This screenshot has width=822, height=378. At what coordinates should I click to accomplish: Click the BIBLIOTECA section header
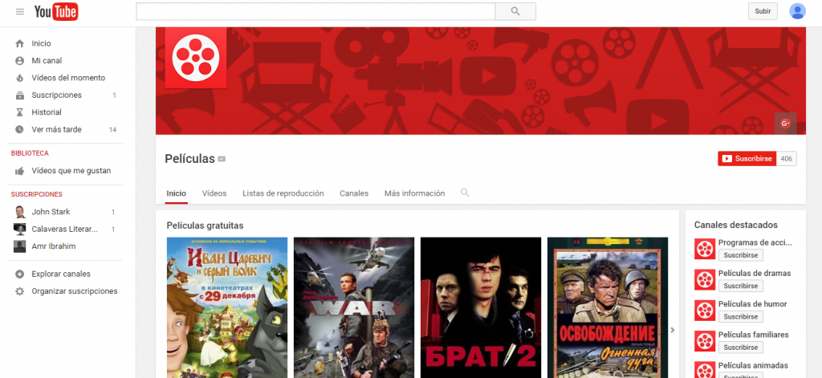[x=30, y=153]
